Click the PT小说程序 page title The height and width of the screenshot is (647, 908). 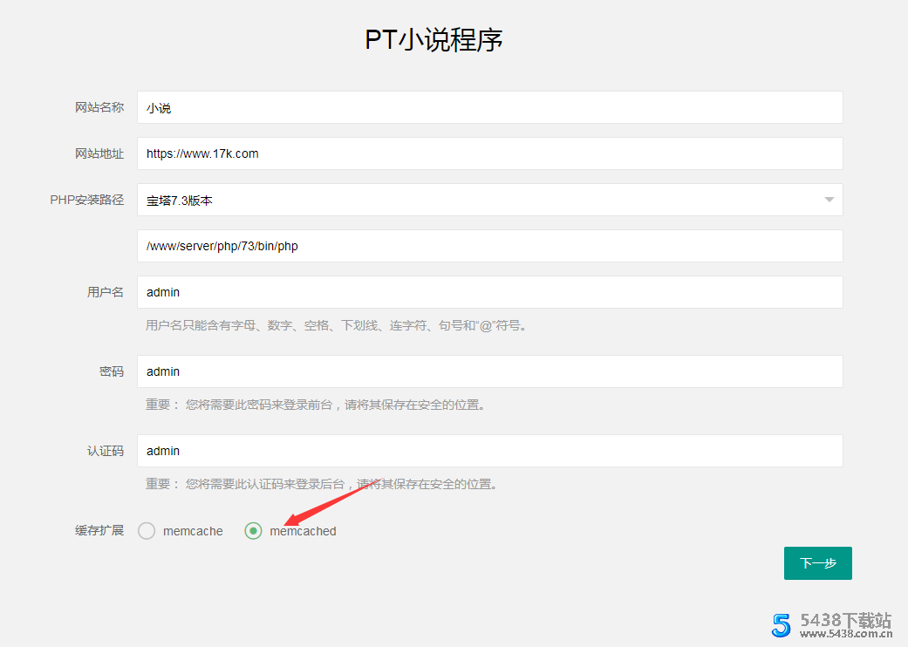(434, 40)
